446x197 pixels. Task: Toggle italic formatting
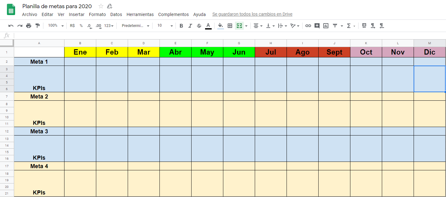(190, 26)
